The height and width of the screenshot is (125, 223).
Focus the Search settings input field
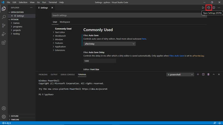(129, 15)
